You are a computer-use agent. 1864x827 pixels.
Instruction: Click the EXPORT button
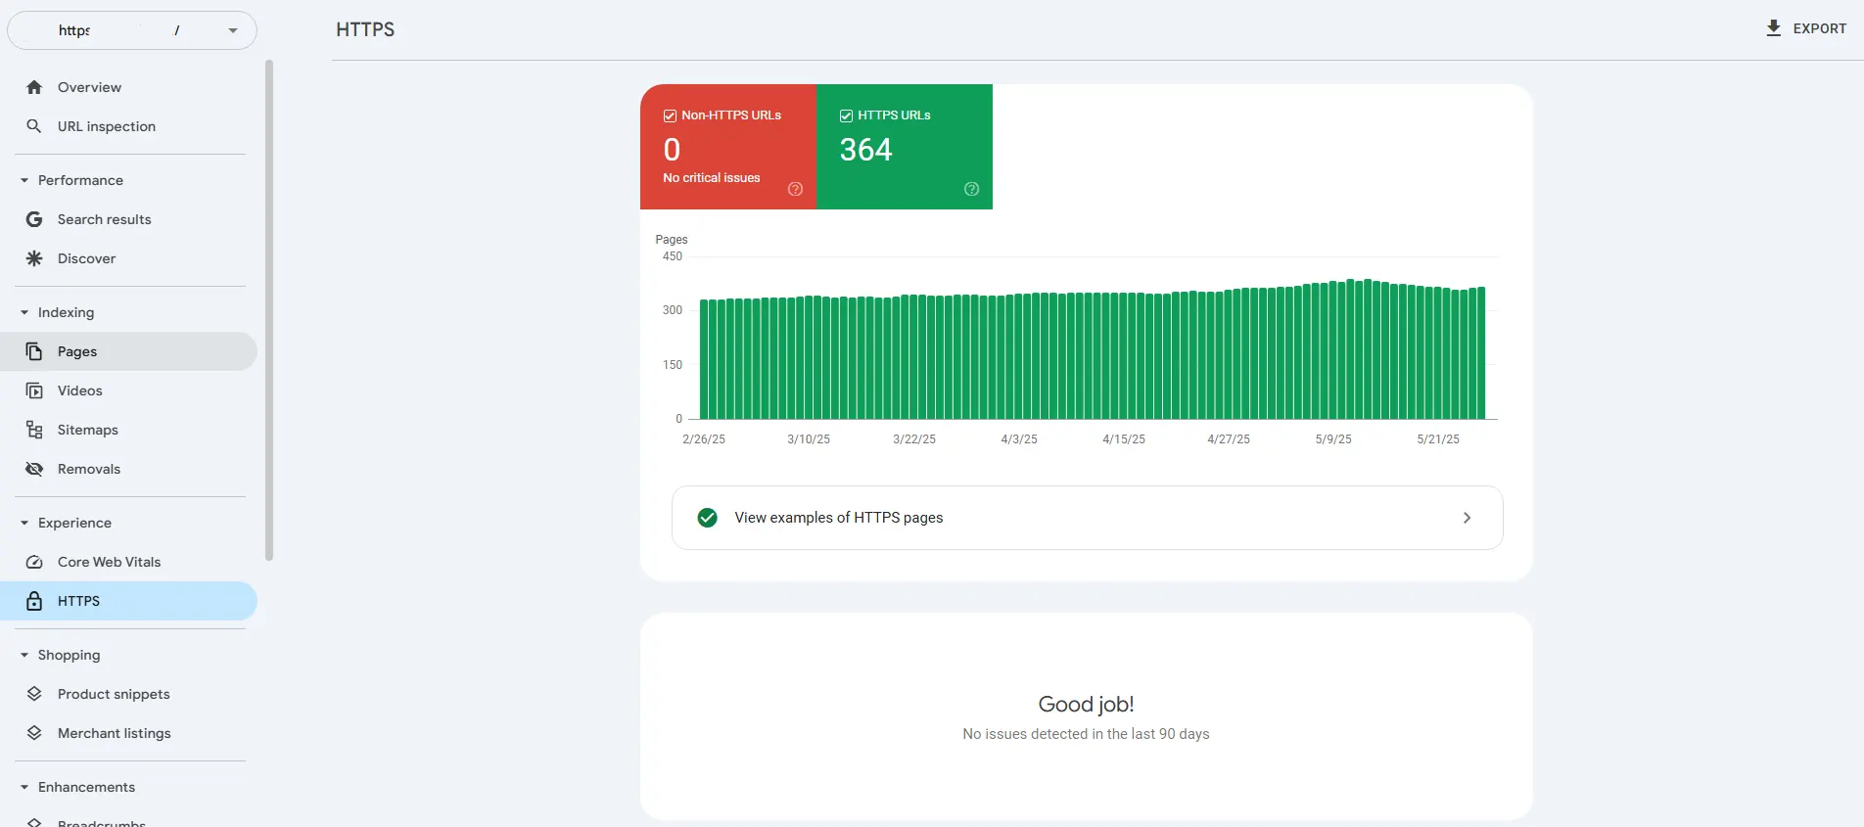click(1806, 28)
